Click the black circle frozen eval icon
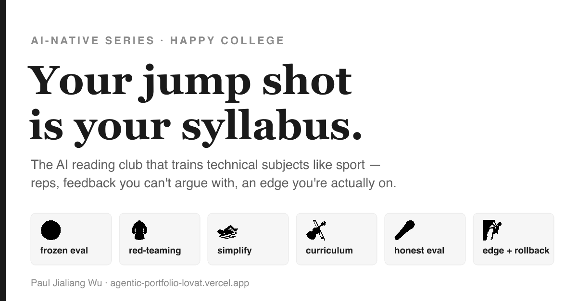Image resolution: width=577 pixels, height=301 pixels. [51, 230]
